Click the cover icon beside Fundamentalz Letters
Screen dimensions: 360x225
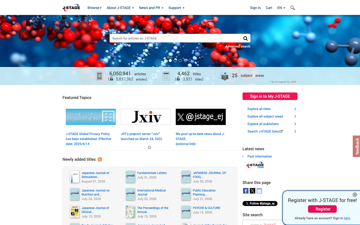[130, 177]
